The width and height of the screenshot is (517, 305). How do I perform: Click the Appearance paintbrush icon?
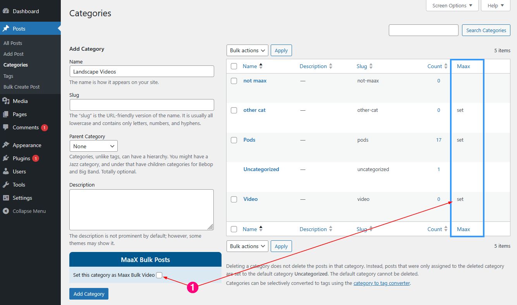pos(6,145)
